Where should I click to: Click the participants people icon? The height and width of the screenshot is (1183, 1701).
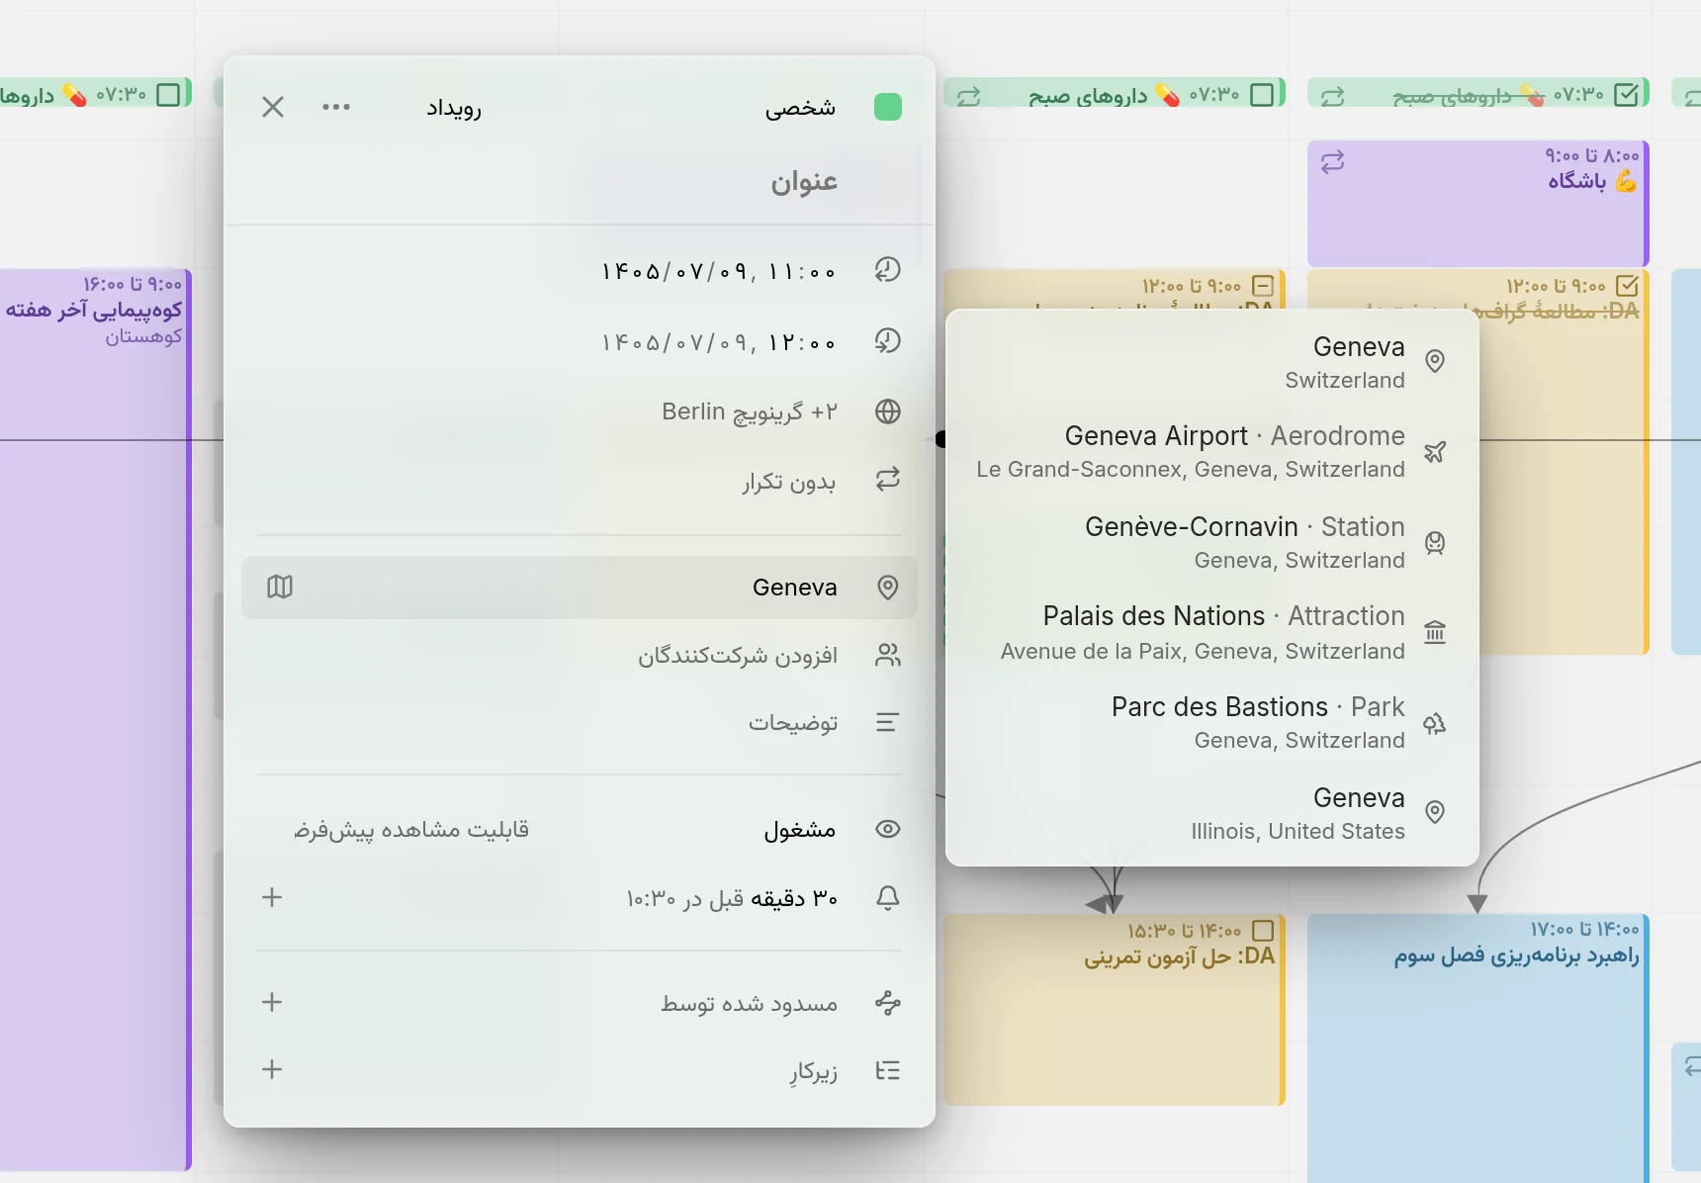point(888,655)
